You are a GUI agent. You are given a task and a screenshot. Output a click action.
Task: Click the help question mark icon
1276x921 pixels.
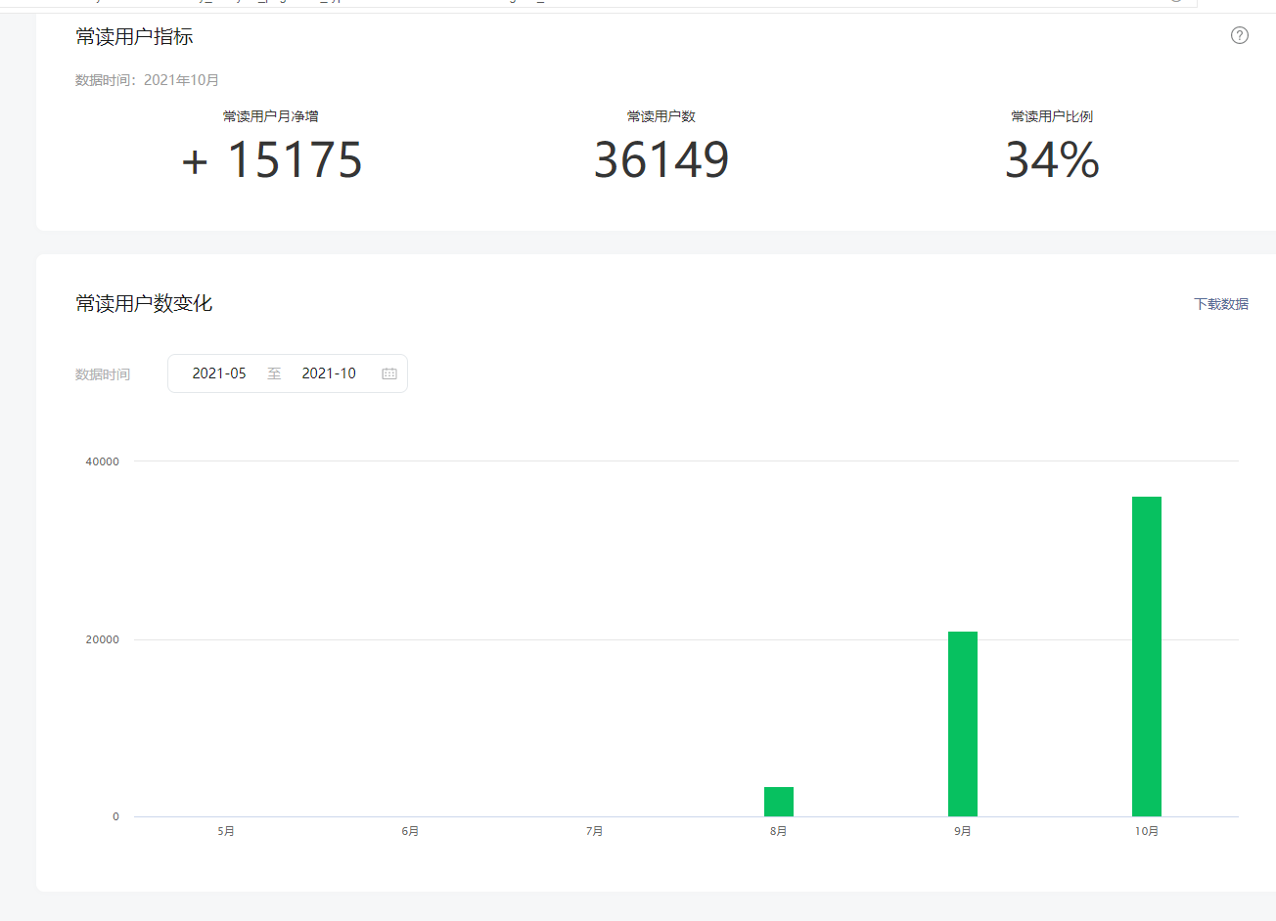[x=1239, y=36]
